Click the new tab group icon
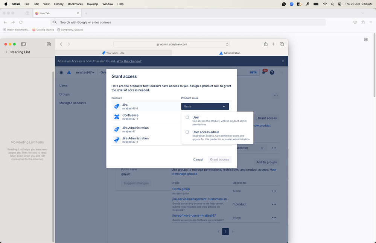376x243 pixels. pos(49,44)
